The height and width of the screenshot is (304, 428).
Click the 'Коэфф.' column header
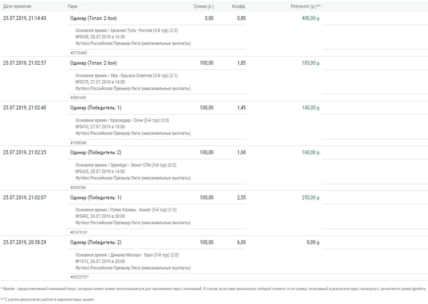click(239, 6)
